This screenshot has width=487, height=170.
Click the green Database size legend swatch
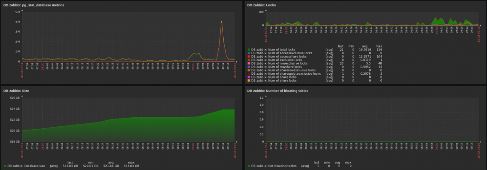(5, 166)
